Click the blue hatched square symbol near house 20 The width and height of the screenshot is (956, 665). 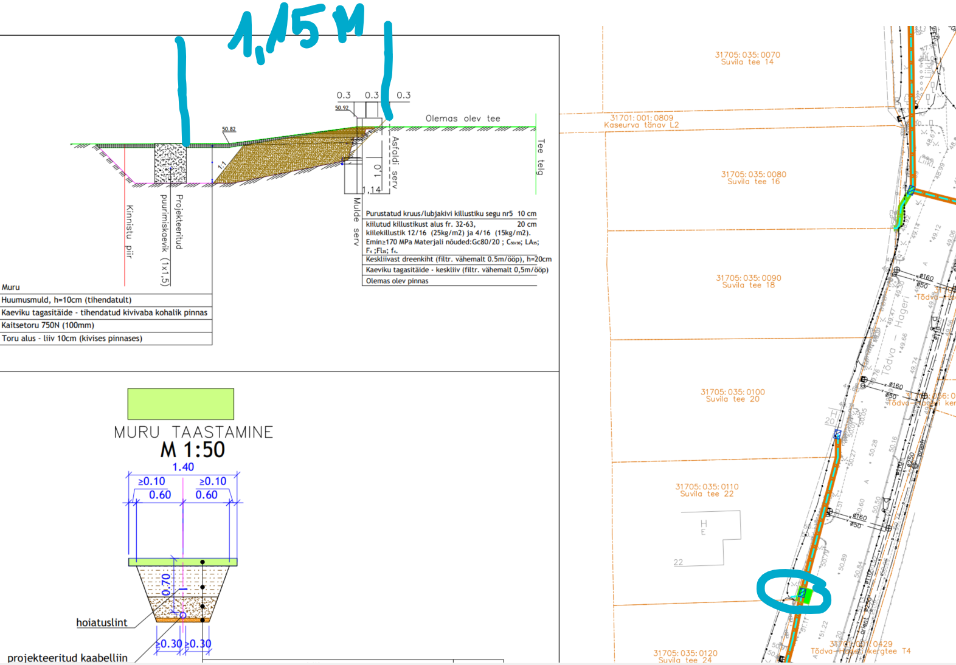837,434
